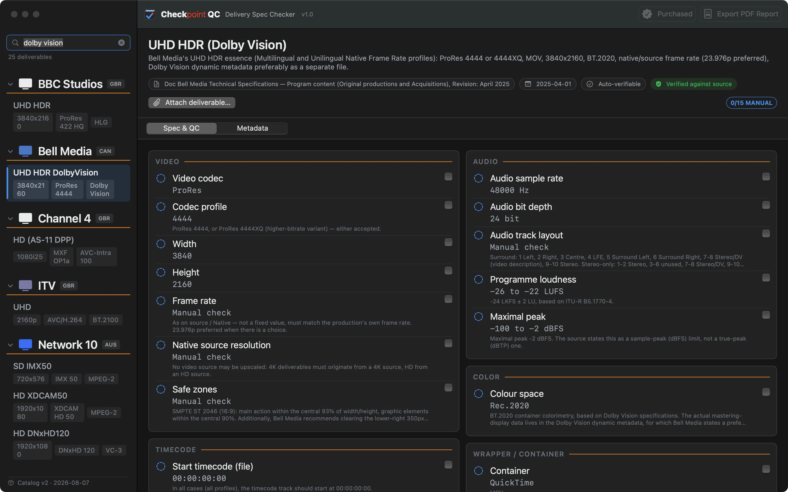Click the calendar icon beside 2025-04-01
This screenshot has height=492, width=788.
click(x=528, y=84)
